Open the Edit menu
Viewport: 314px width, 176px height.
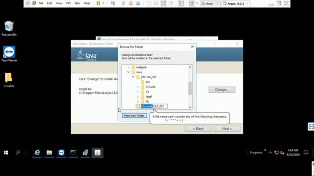click(x=50, y=3)
